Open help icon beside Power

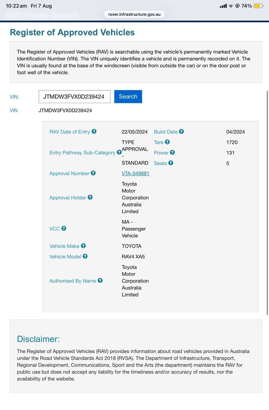click(172, 153)
